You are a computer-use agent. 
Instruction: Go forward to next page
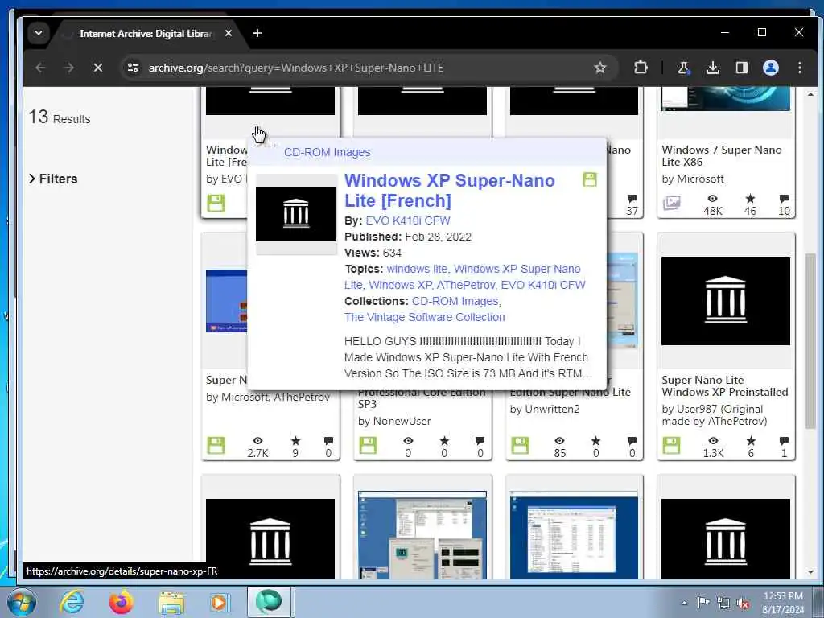coord(69,68)
